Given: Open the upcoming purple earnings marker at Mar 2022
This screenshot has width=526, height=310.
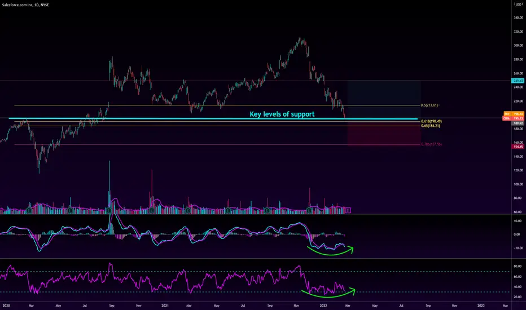Looking at the screenshot, I should pos(348,210).
